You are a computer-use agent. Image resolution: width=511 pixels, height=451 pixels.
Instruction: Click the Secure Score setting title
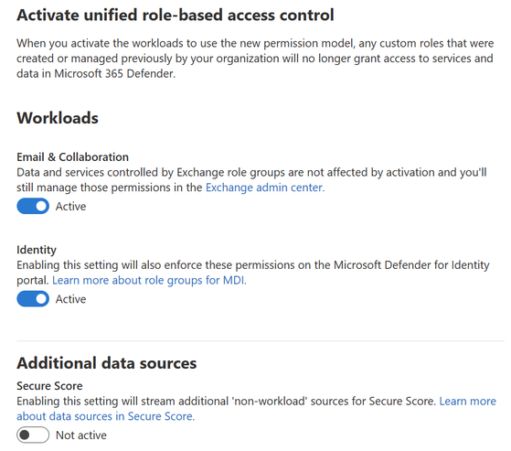tap(49, 386)
